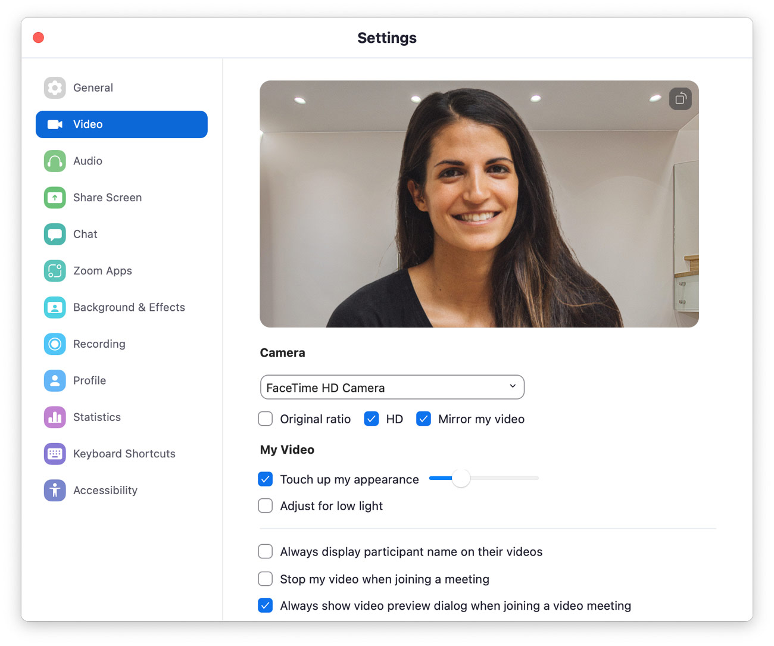774x646 pixels.
Task: Open the Profile settings
Action: click(55, 380)
